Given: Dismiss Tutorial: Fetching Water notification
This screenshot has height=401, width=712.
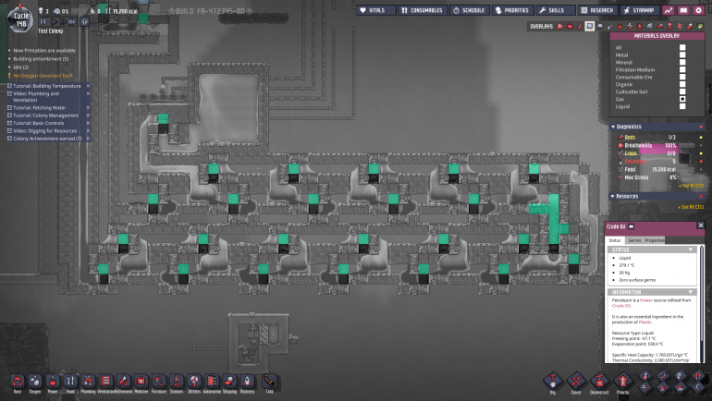Looking at the screenshot, I should tap(88, 107).
